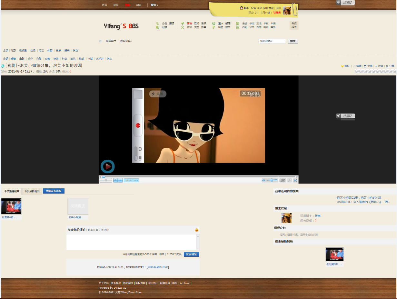Open the 老湿第6部 thumbnail under 播主最新视频
397x299 pixels.
[334, 254]
